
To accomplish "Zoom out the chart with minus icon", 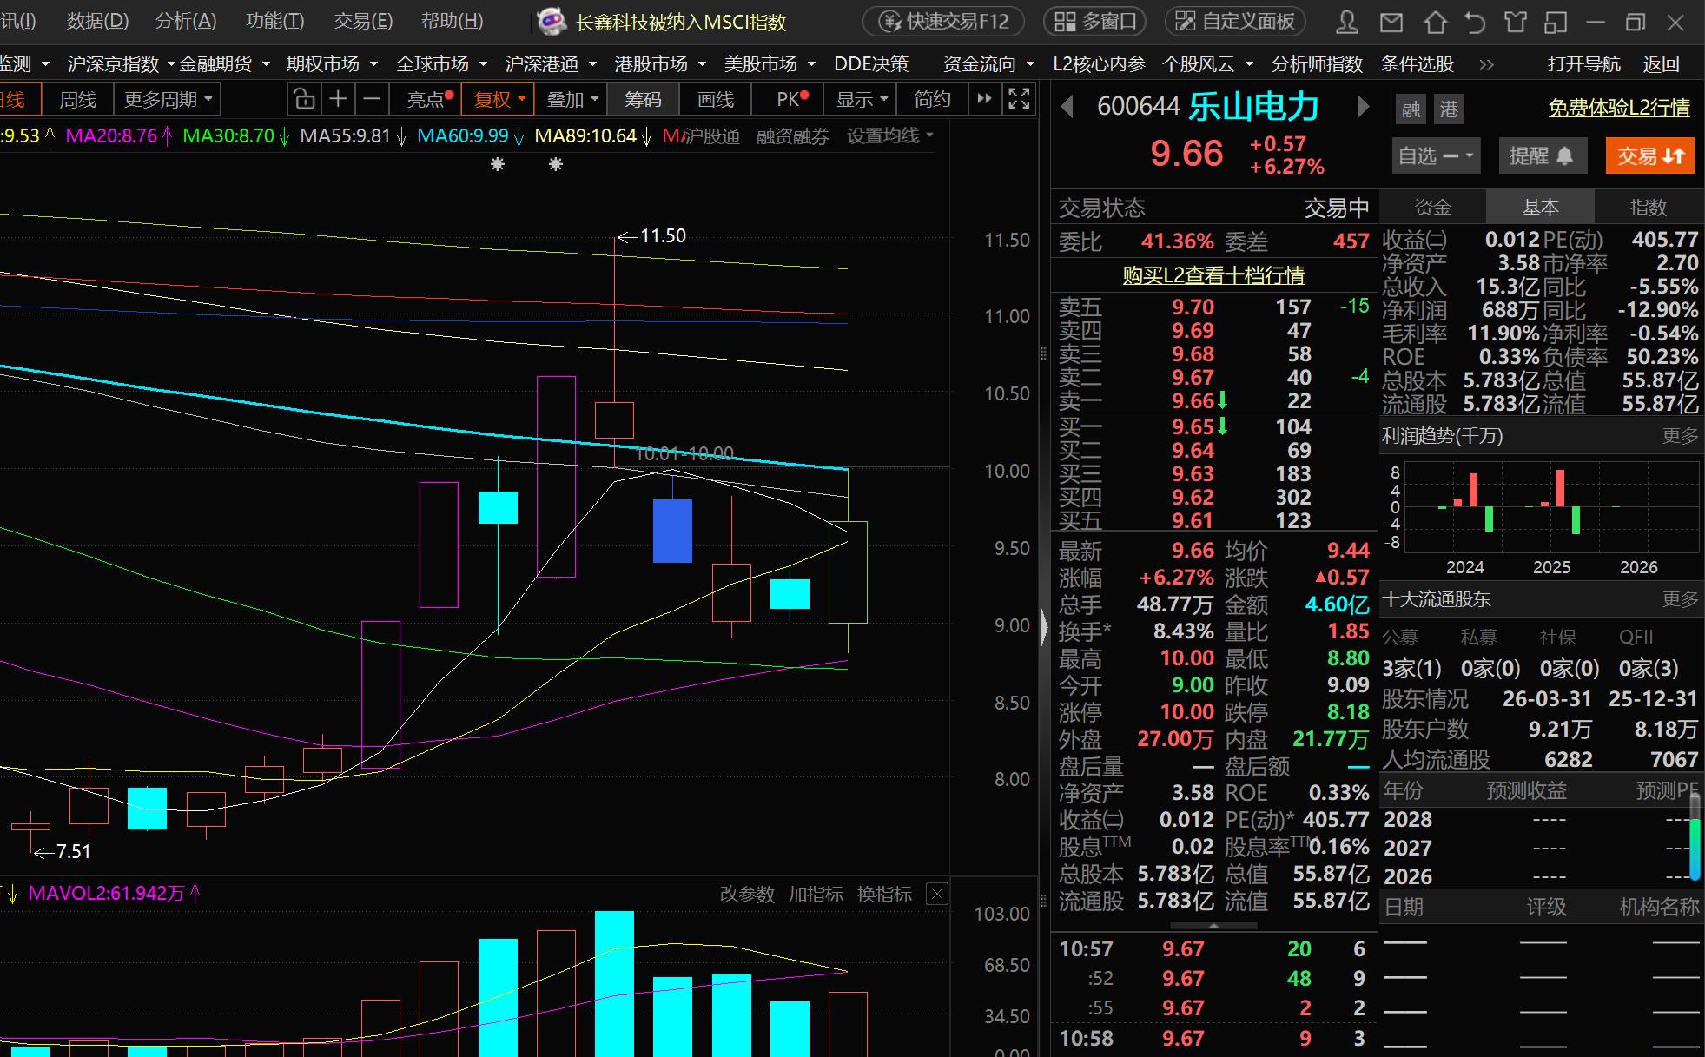I will (x=372, y=100).
